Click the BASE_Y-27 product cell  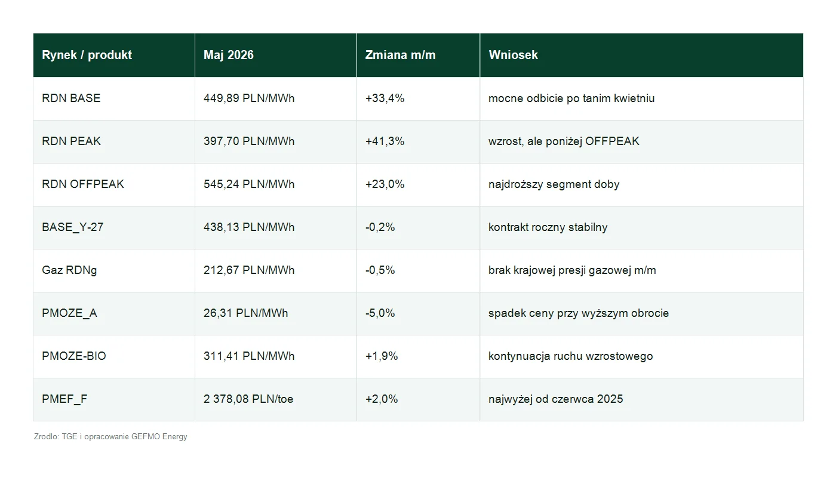114,227
